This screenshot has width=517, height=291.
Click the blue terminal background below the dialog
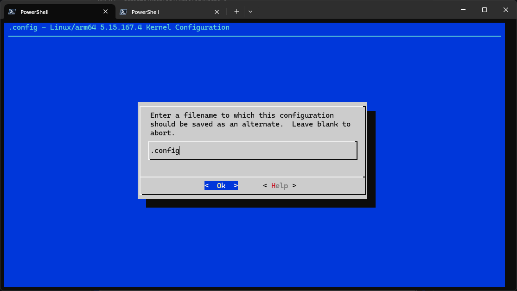click(x=255, y=246)
